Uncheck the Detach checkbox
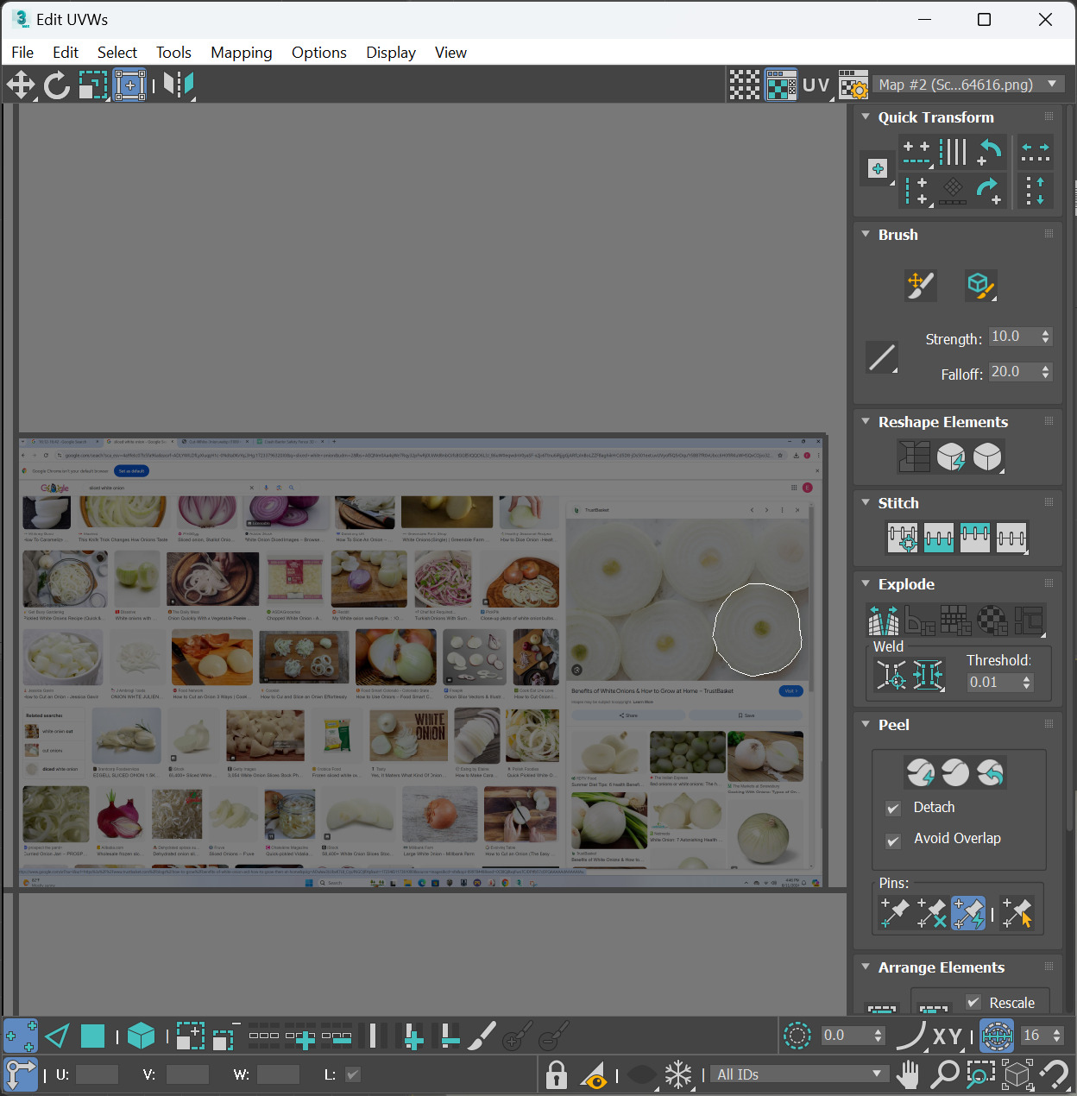 (893, 809)
